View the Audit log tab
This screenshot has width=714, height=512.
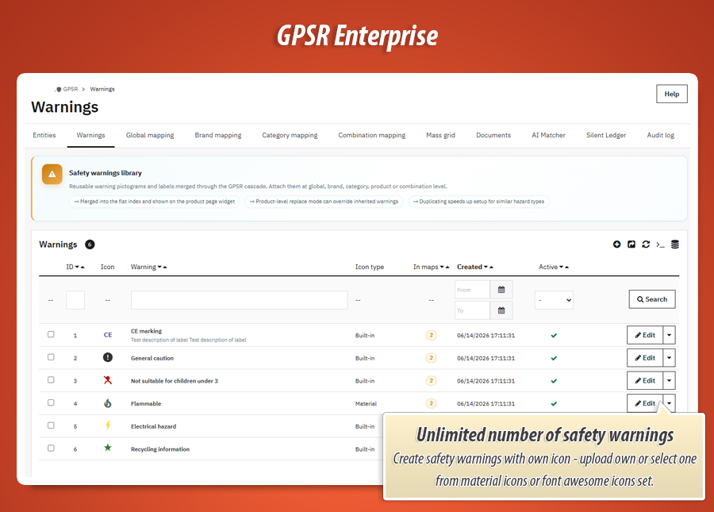660,135
